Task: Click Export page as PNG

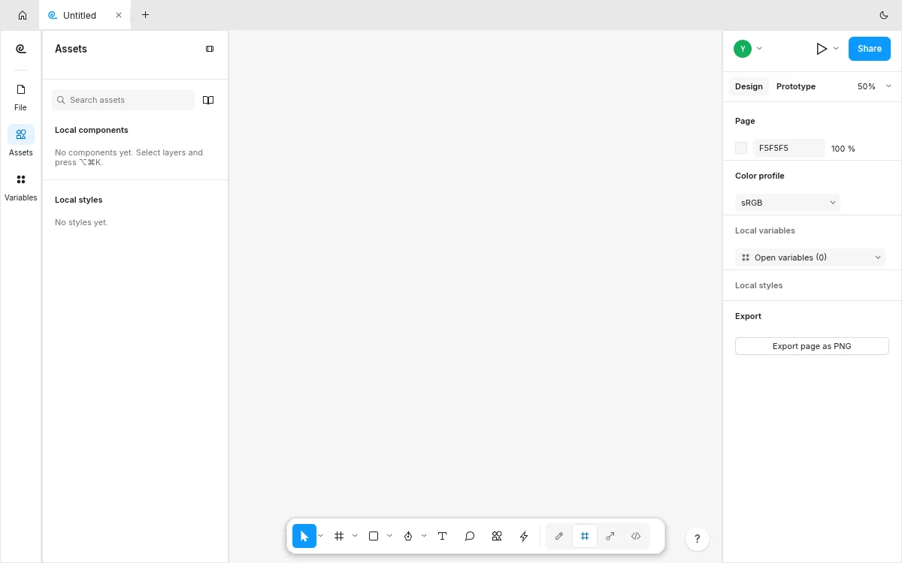Action: tap(812, 346)
